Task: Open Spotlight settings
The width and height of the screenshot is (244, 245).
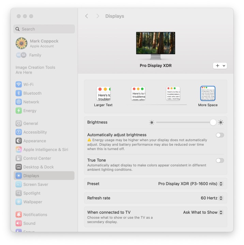Action: 44,193
